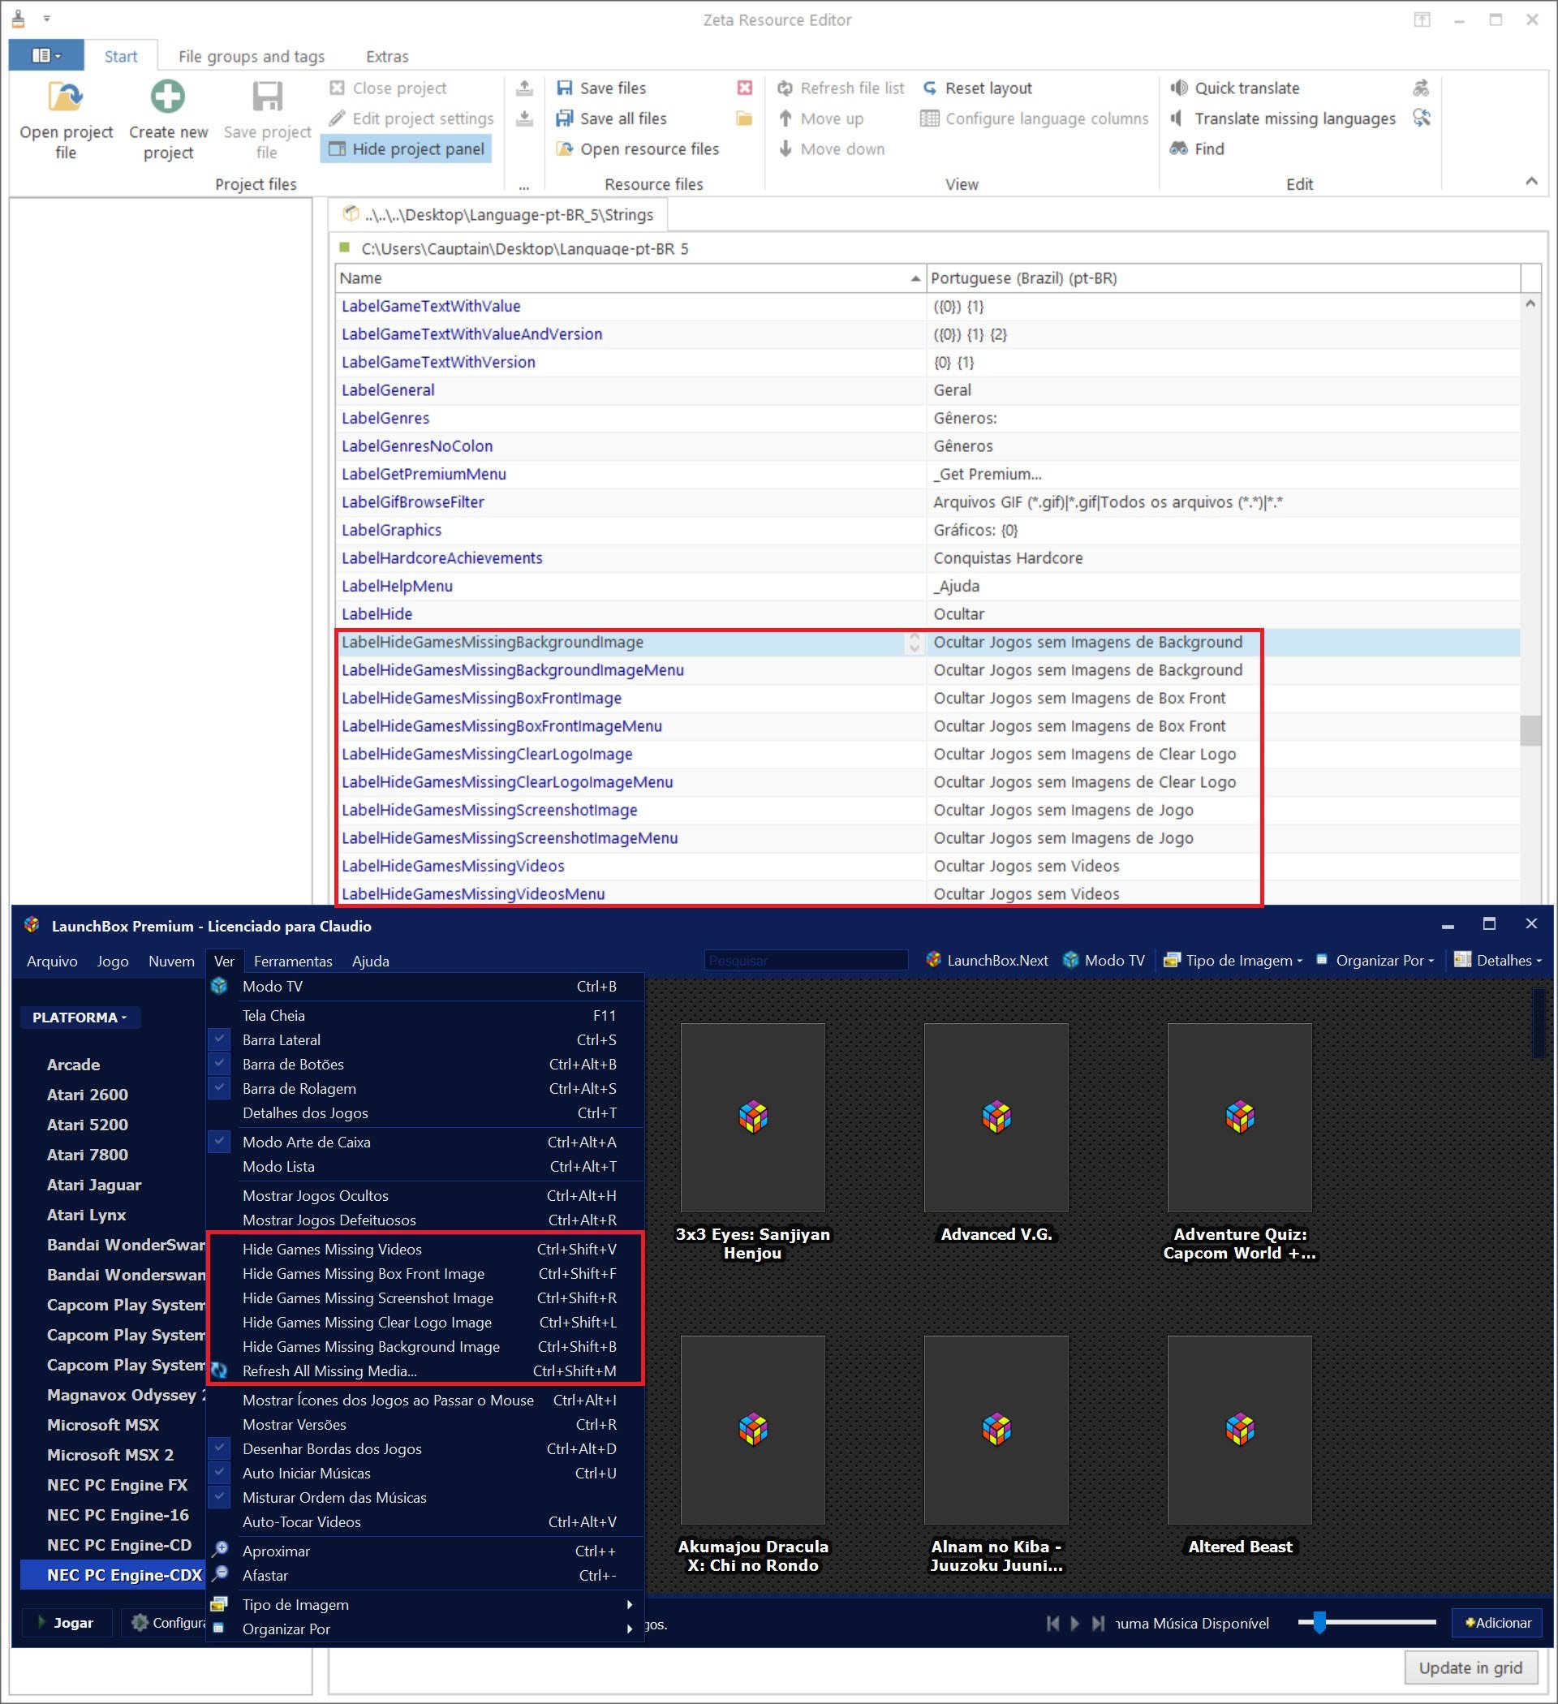Click the upload arrow icon in the ribbon
1558x1704 pixels.
(x=525, y=88)
